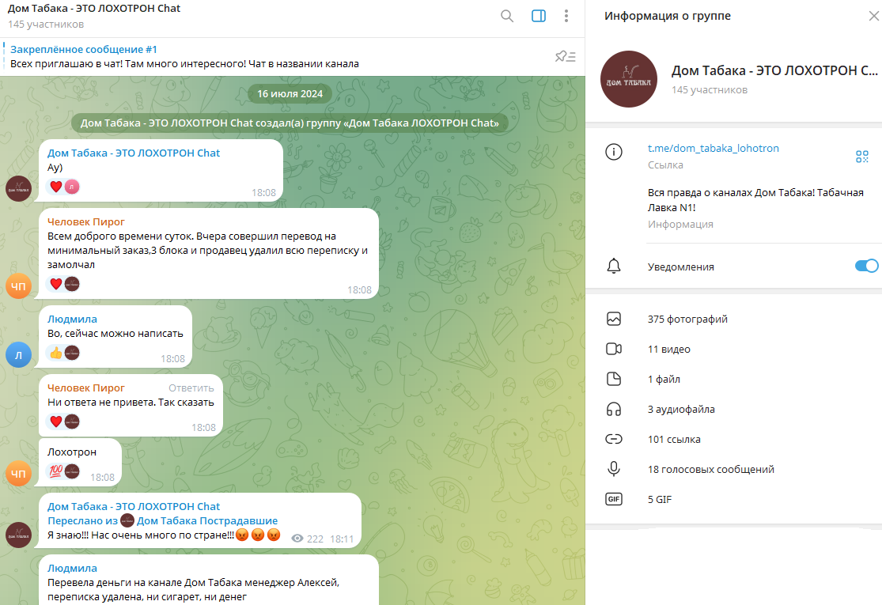Close the group info panel

873,16
